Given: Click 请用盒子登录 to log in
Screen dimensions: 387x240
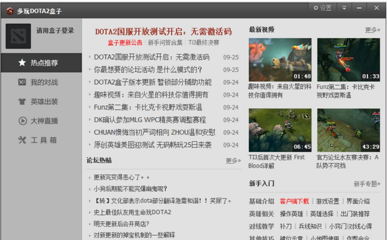Looking at the screenshot, I should pos(55,31).
